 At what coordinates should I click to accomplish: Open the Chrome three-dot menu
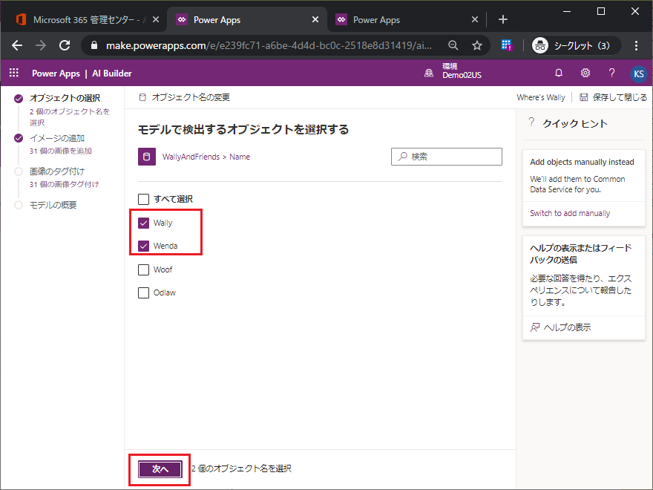coord(636,45)
